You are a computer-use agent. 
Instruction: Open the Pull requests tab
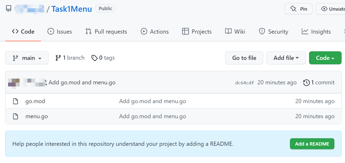(x=106, y=32)
